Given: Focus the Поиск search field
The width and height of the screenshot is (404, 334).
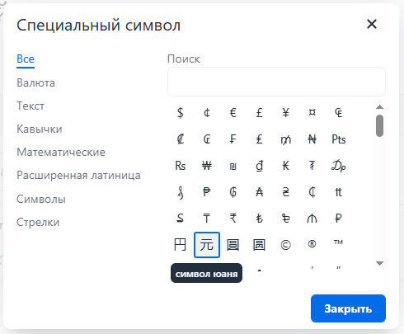Looking at the screenshot, I should coord(276,82).
